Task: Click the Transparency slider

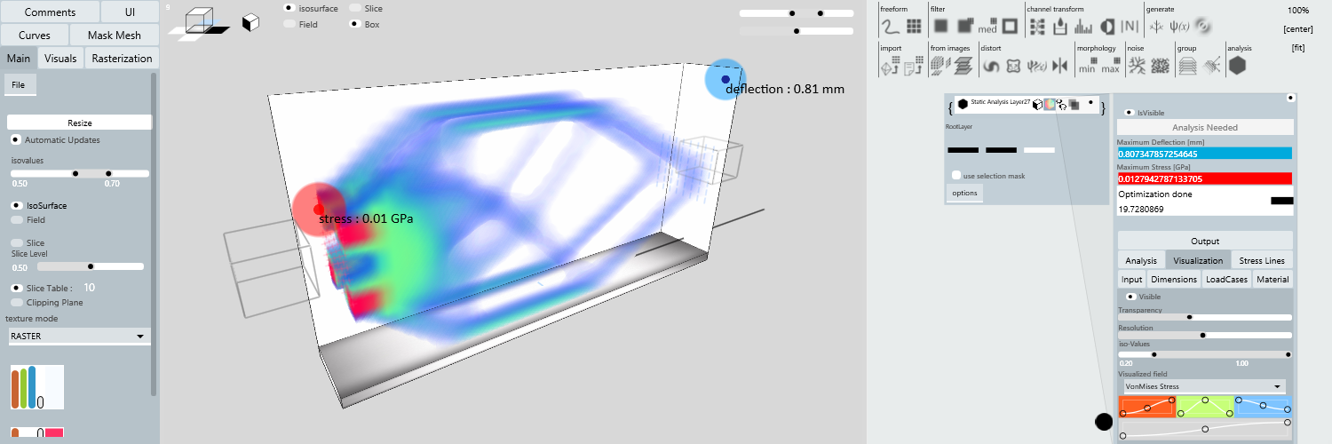Action: [x=1204, y=317]
